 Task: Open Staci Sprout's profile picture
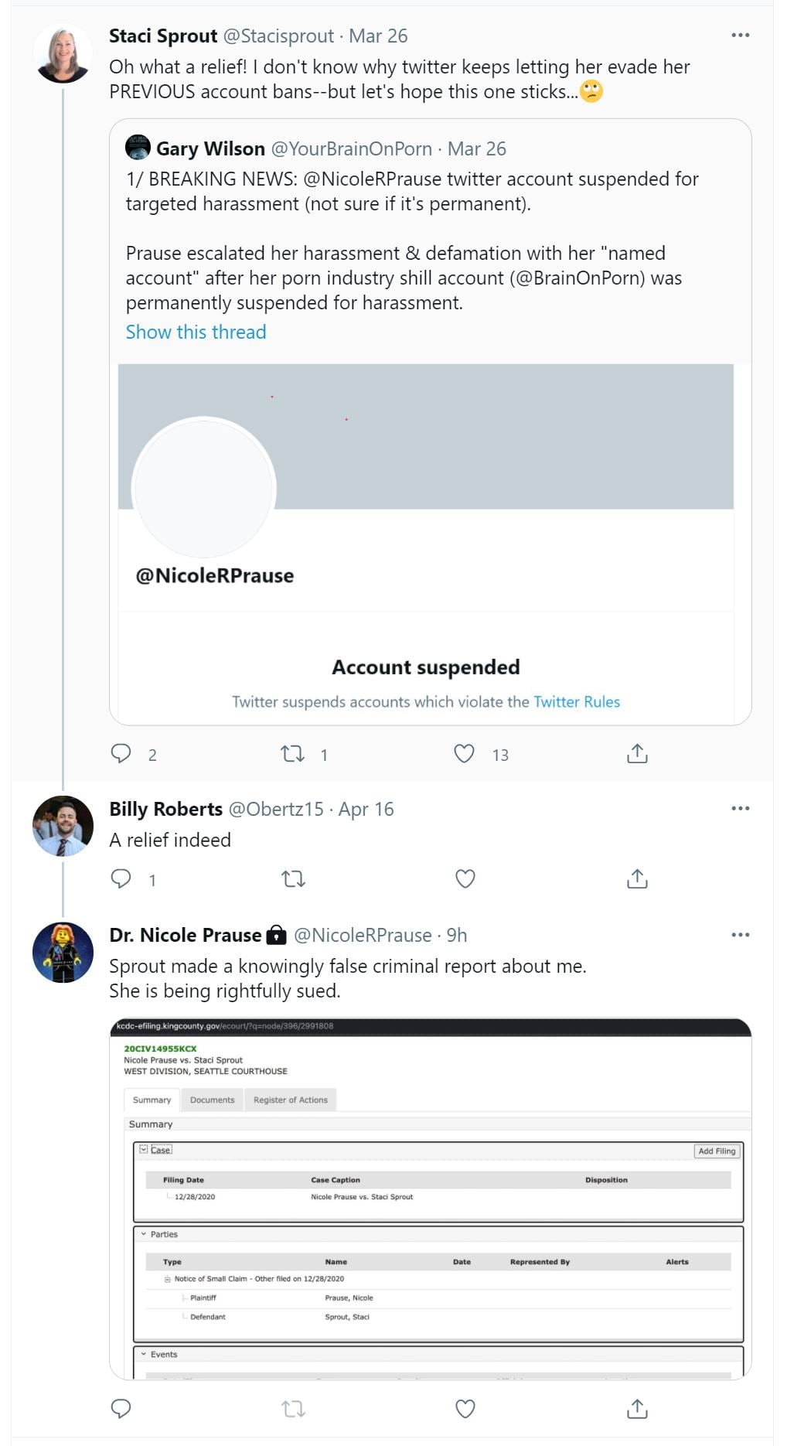pos(63,54)
